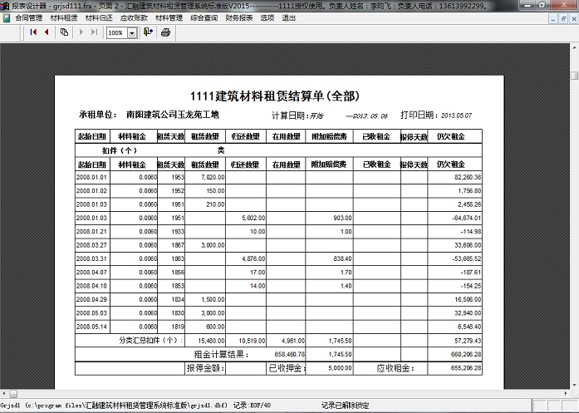Click compensation fee 903.00
The height and width of the screenshot is (413, 579).
click(x=342, y=218)
